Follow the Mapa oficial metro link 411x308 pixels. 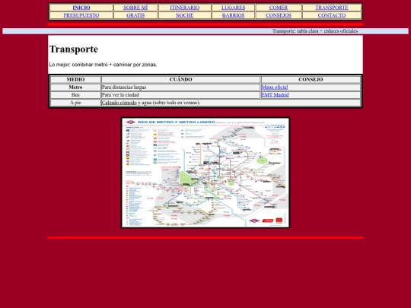click(x=275, y=87)
